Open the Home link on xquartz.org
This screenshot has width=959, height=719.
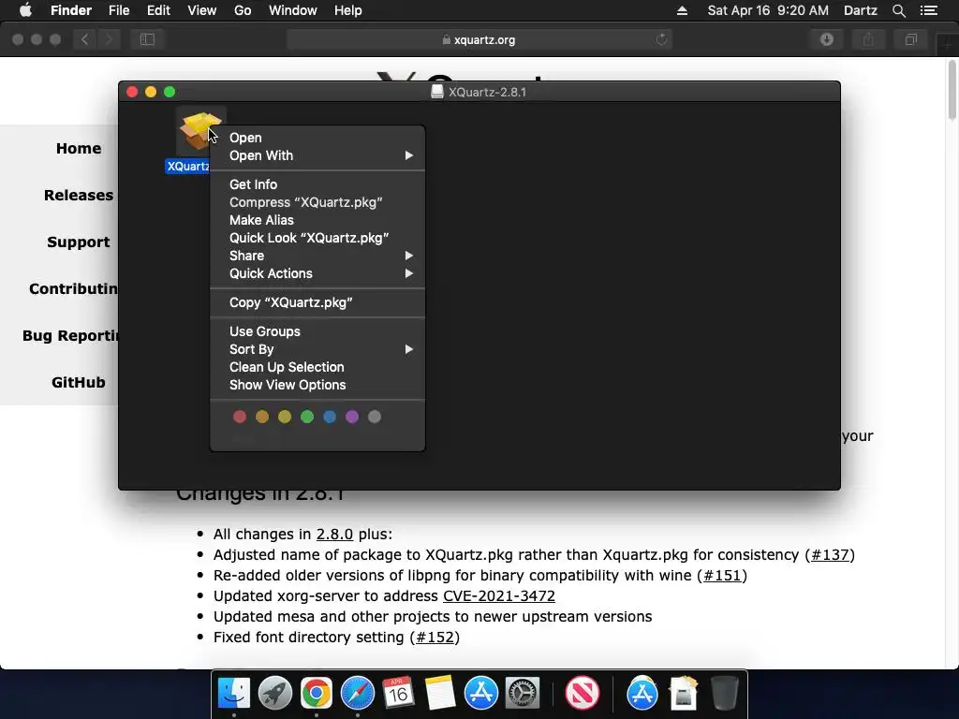click(x=79, y=149)
